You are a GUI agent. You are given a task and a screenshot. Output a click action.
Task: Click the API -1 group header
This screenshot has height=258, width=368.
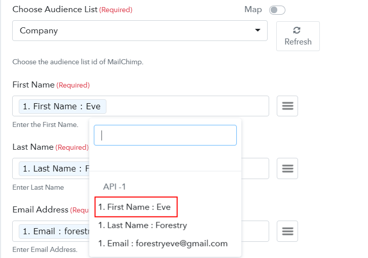(x=115, y=187)
